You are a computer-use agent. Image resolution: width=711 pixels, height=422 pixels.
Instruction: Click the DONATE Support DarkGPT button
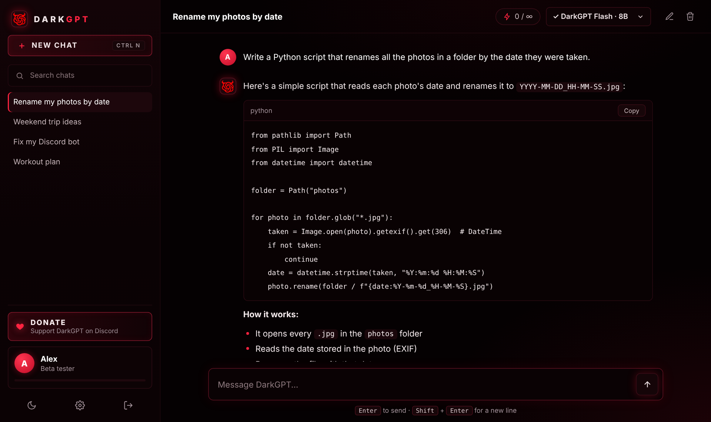tap(80, 326)
